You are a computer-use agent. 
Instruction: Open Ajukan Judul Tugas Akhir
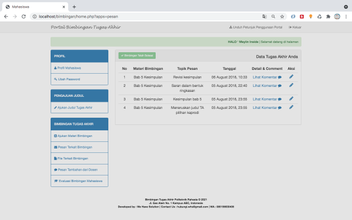coord(74,107)
